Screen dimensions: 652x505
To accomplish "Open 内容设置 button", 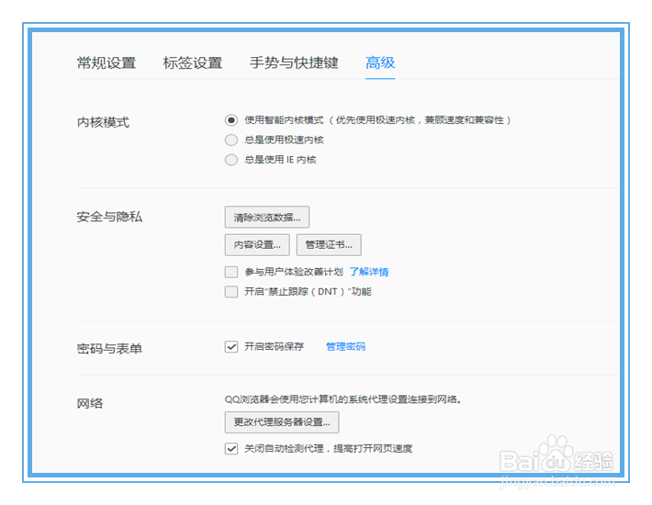I will click(x=257, y=245).
